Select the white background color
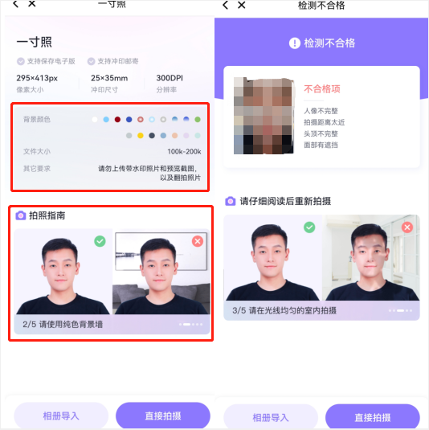The width and height of the screenshot is (429, 430). pos(95,119)
